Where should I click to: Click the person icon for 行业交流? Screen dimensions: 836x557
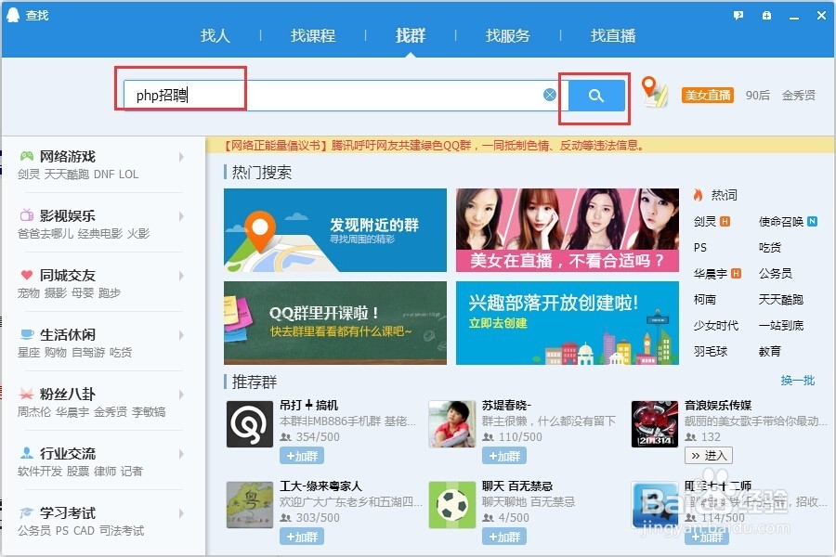point(27,453)
